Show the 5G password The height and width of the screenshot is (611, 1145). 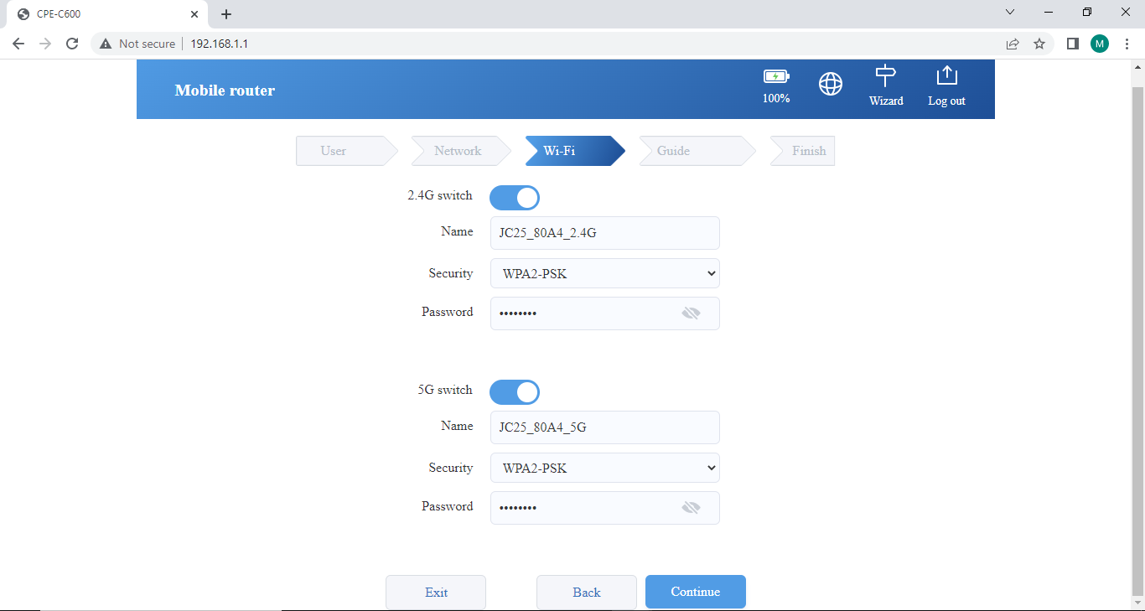pyautogui.click(x=691, y=508)
